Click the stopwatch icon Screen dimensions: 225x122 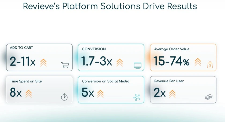pyautogui.click(x=64, y=97)
